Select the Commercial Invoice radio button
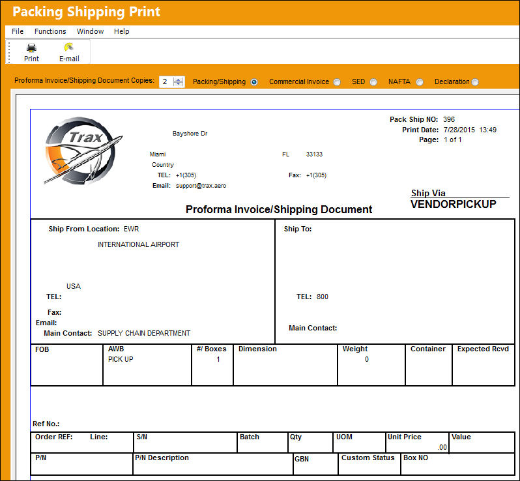520x481 pixels. coord(337,82)
